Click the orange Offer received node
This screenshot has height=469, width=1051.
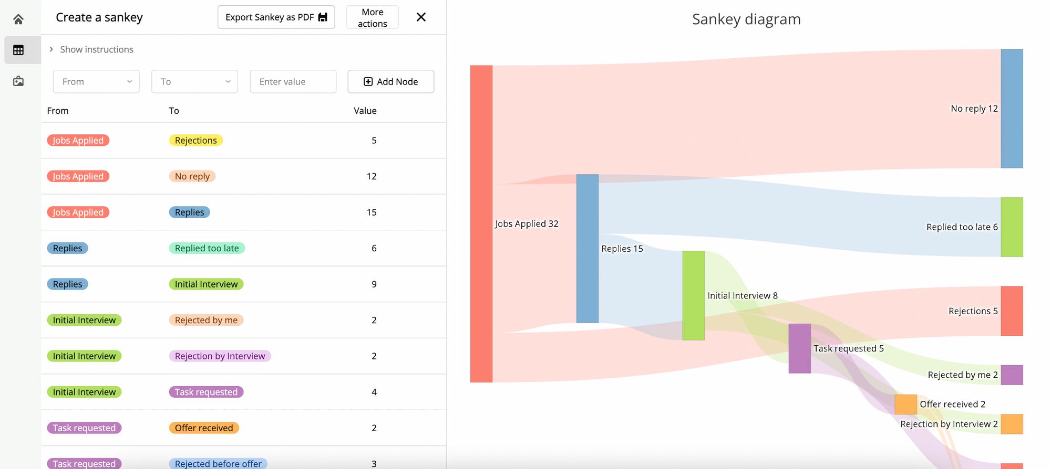pyautogui.click(x=906, y=404)
